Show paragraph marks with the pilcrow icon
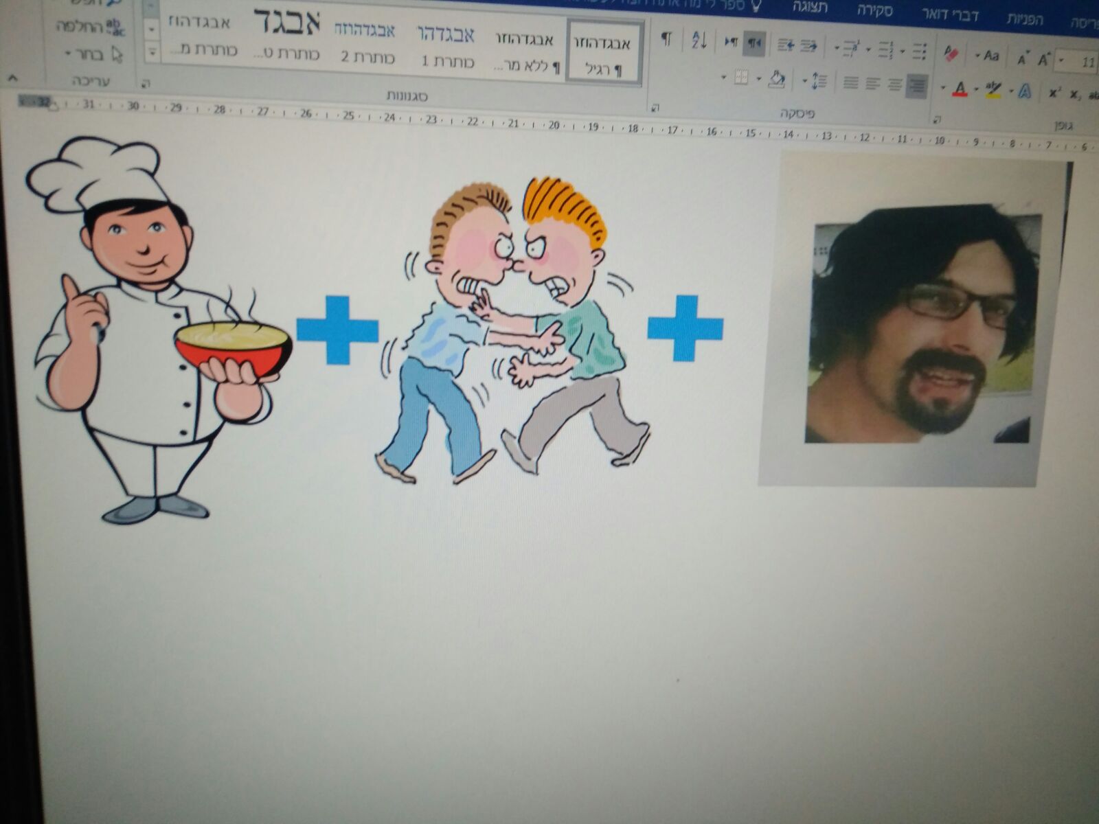Screen dimensions: 1099x824 tap(666, 39)
